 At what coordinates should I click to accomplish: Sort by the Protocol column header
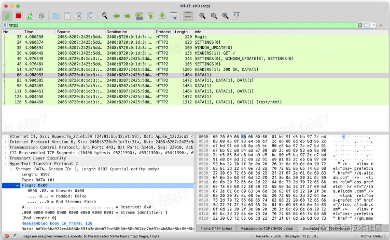tap(163, 32)
